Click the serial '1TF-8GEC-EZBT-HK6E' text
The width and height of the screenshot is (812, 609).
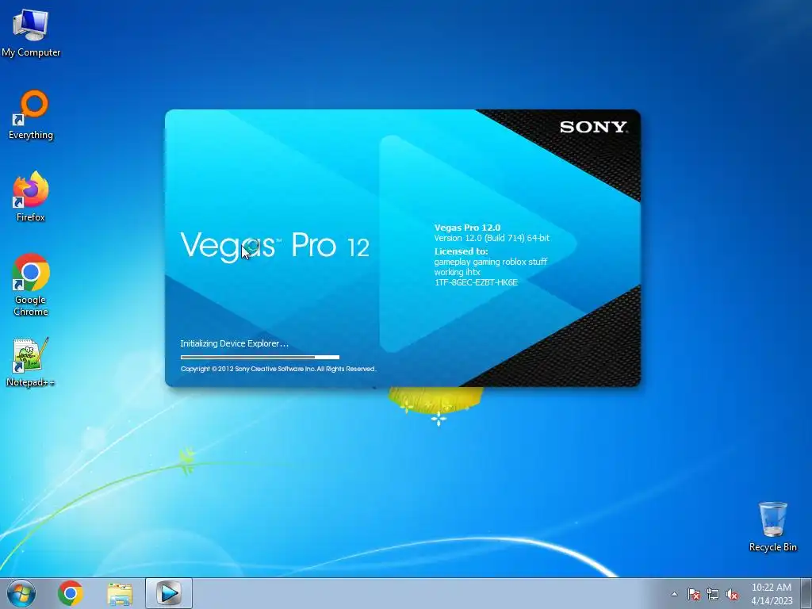pos(476,282)
